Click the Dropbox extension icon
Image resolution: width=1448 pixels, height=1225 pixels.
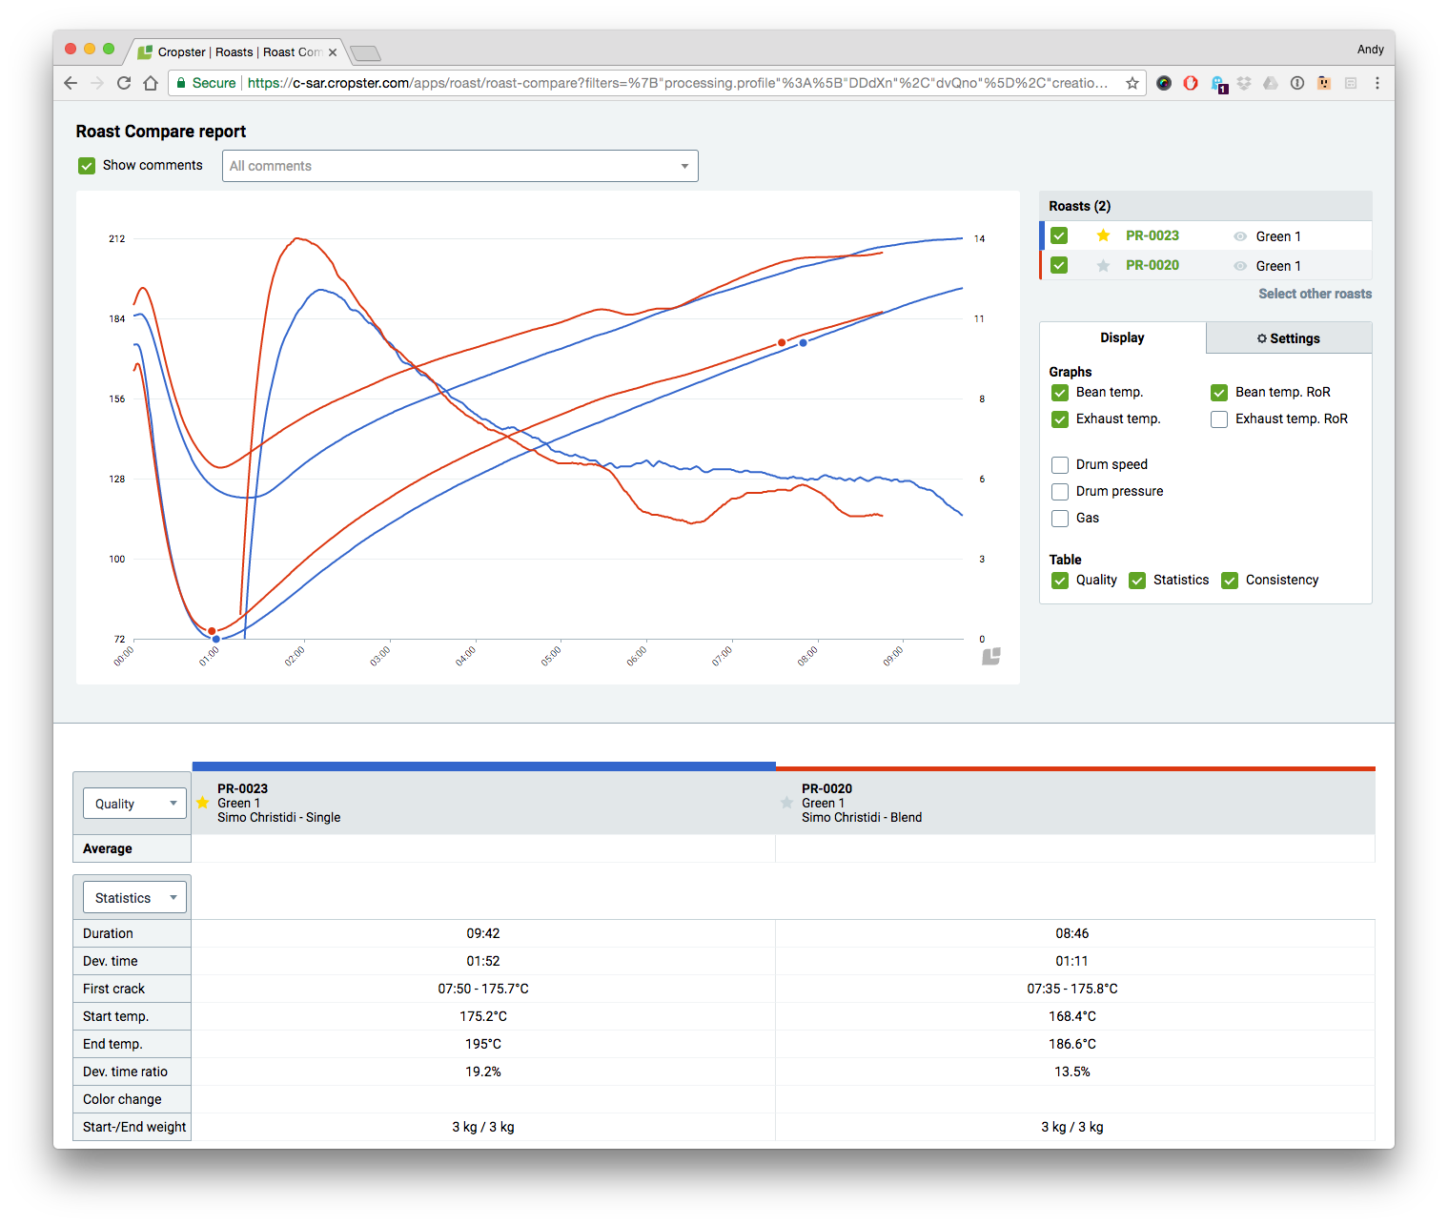1244,83
